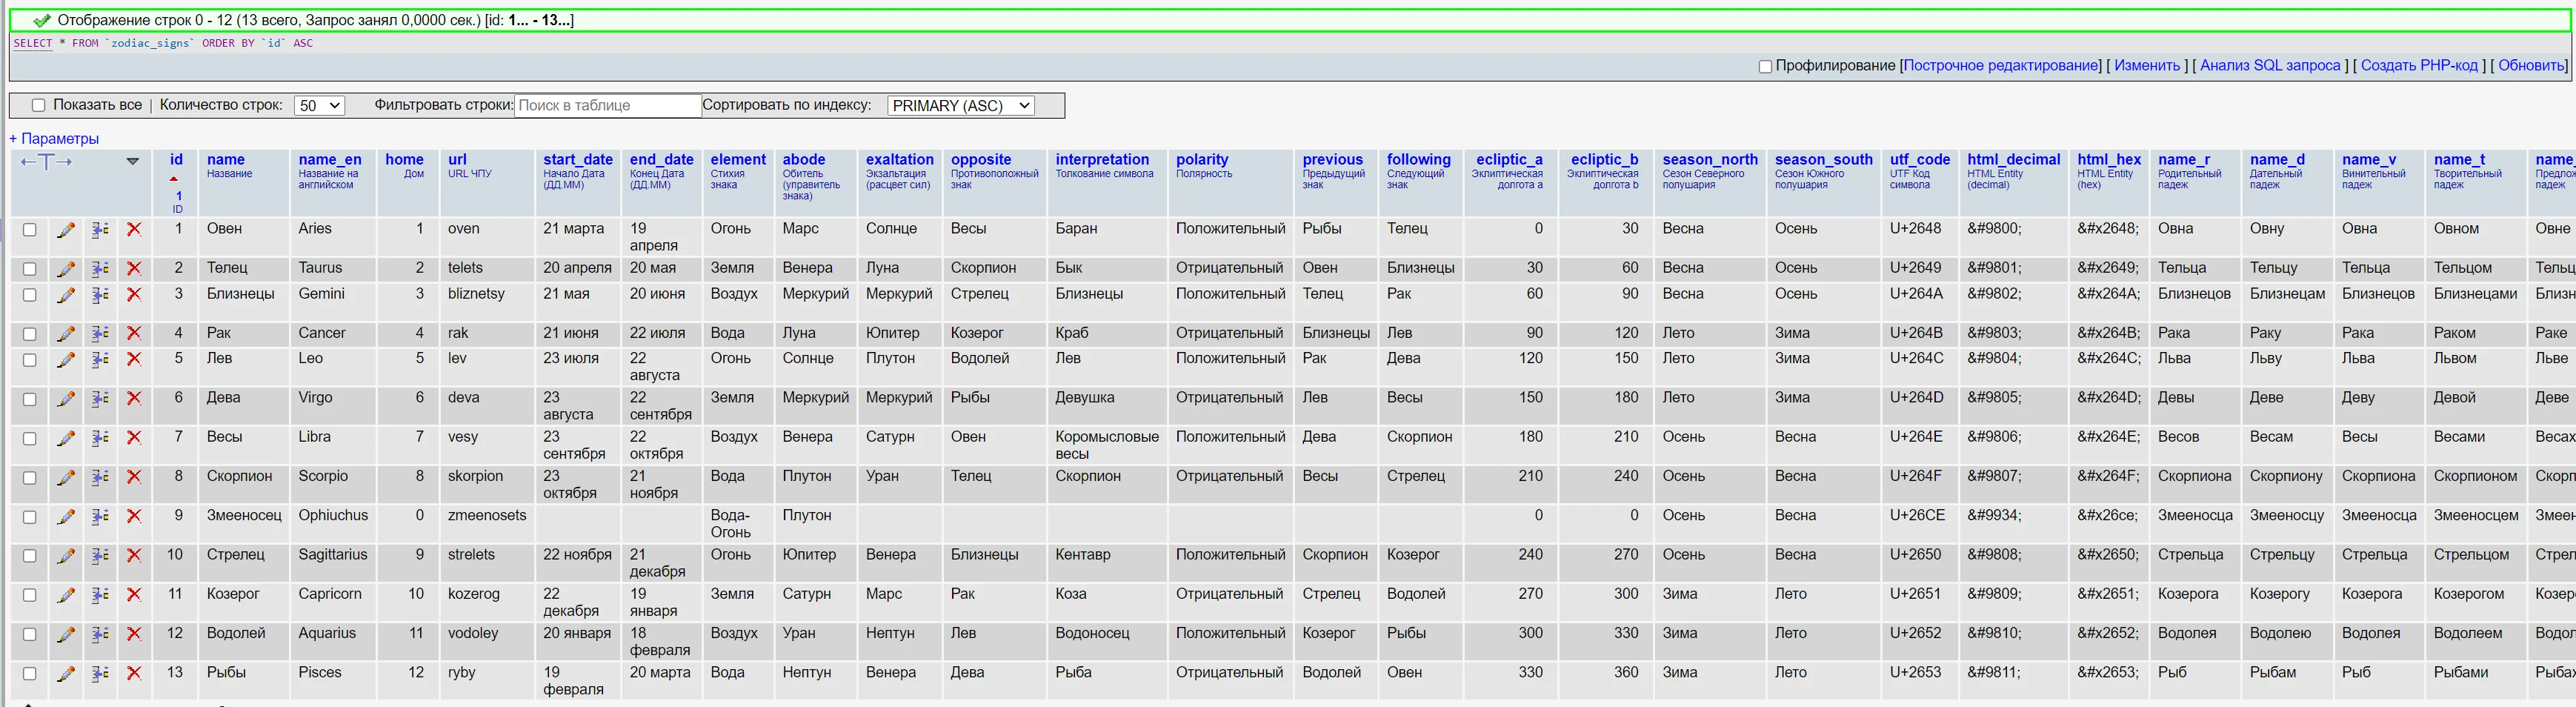Screen dimensions: 2576x707
Task: Click the Обновить link
Action: (2531, 66)
